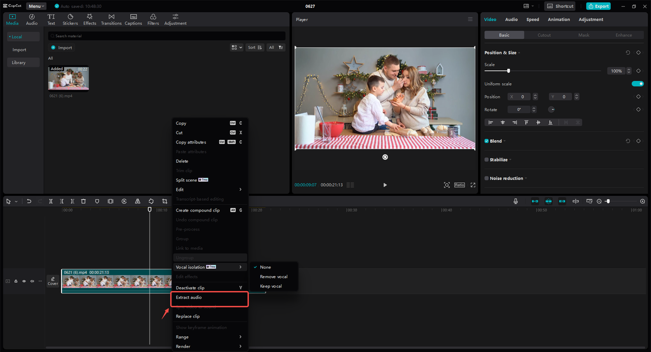Click the Export button
651x352 pixels.
tap(598, 6)
